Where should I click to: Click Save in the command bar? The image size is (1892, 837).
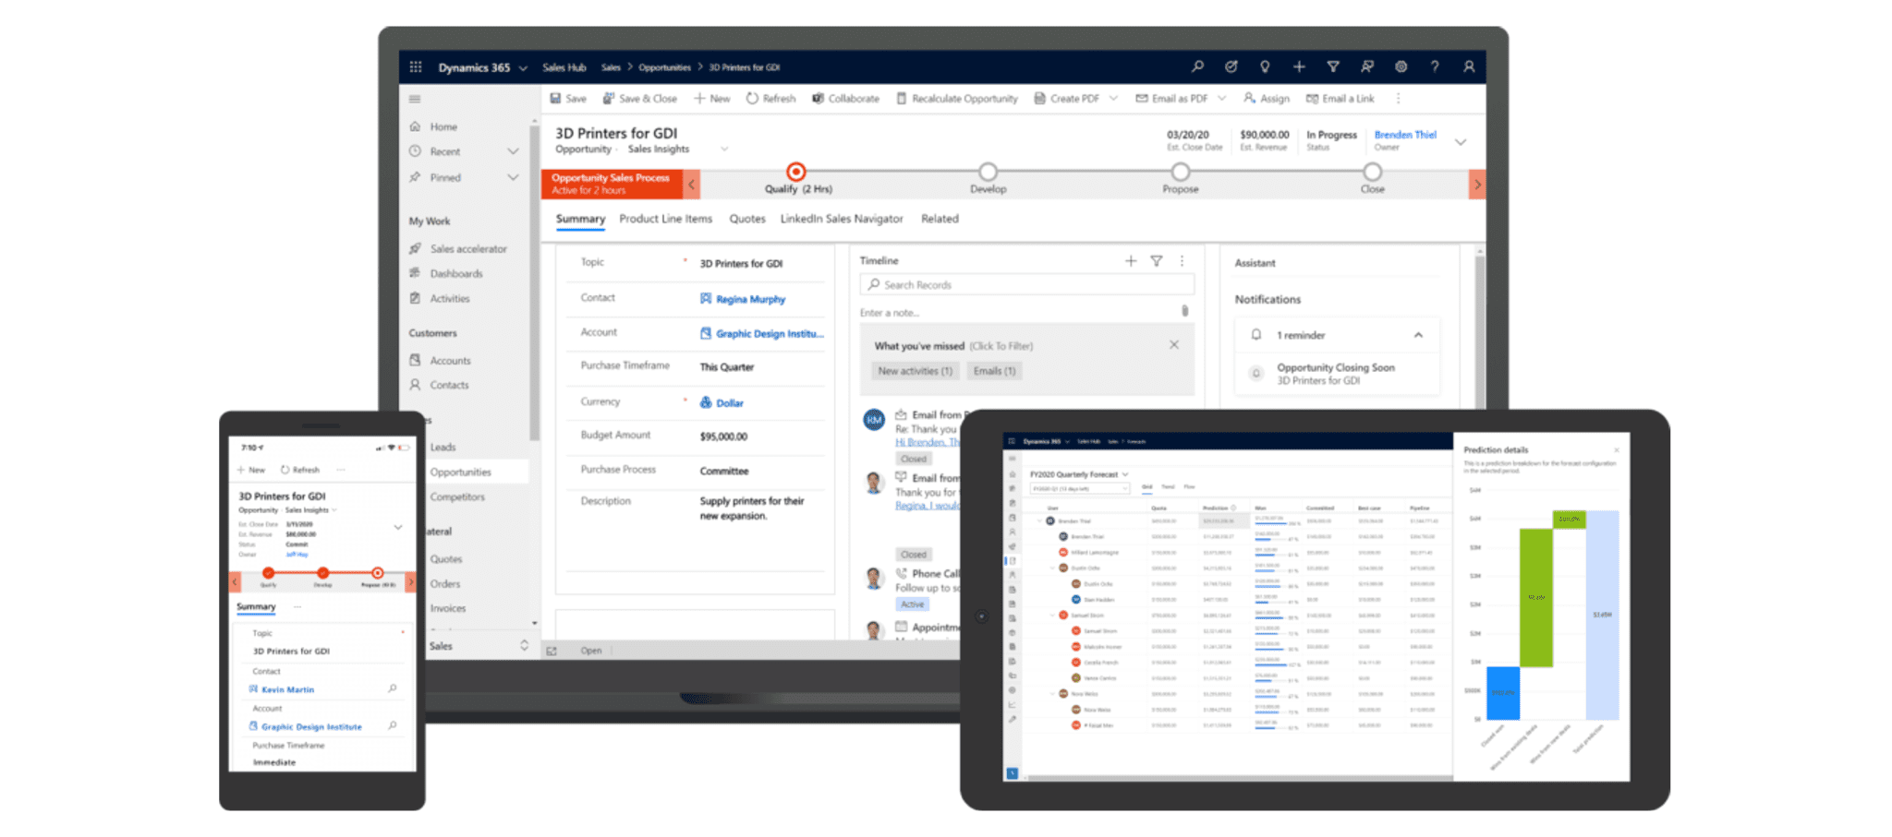(568, 99)
